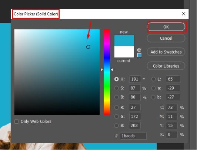Screen dimensions: 197x150
Task: Click the vertical hue spectrum slider
Action: pos(107,72)
